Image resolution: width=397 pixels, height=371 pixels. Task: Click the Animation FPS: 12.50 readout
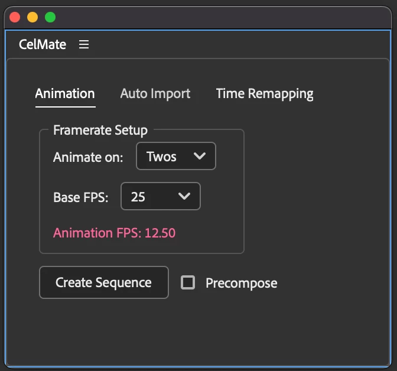tap(114, 233)
